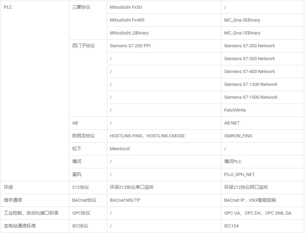Select the 变电站通信标准 cell
This screenshot has height=233, width=305.
pyautogui.click(x=35, y=226)
